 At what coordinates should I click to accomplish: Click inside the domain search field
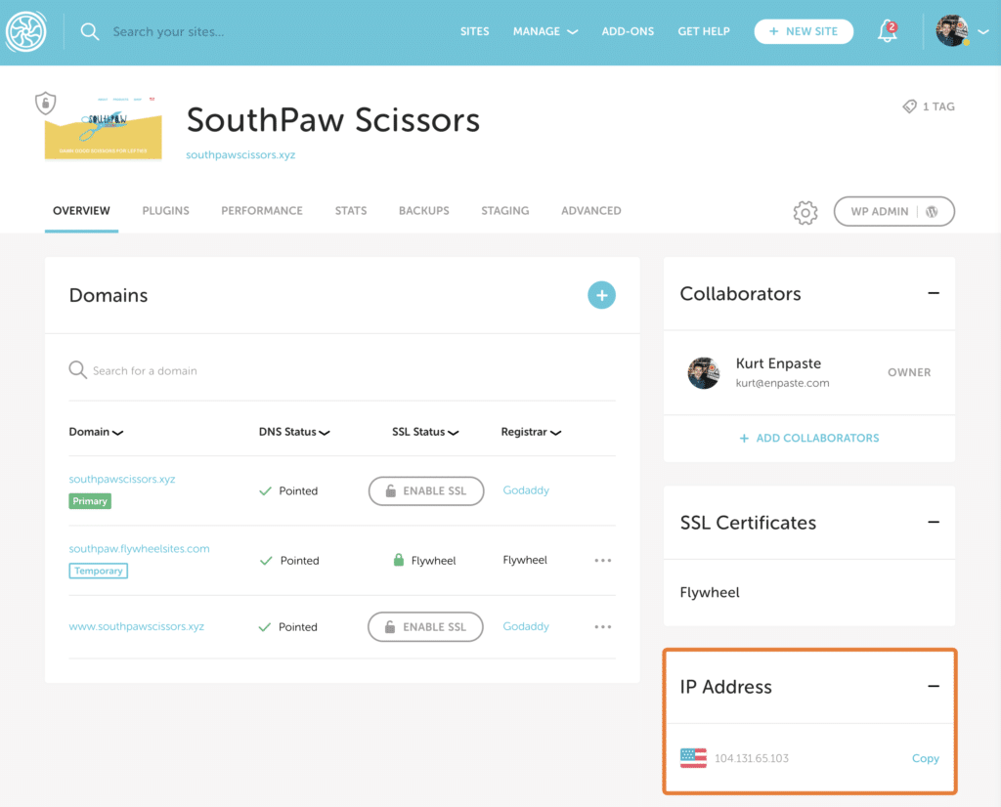pyautogui.click(x=196, y=370)
